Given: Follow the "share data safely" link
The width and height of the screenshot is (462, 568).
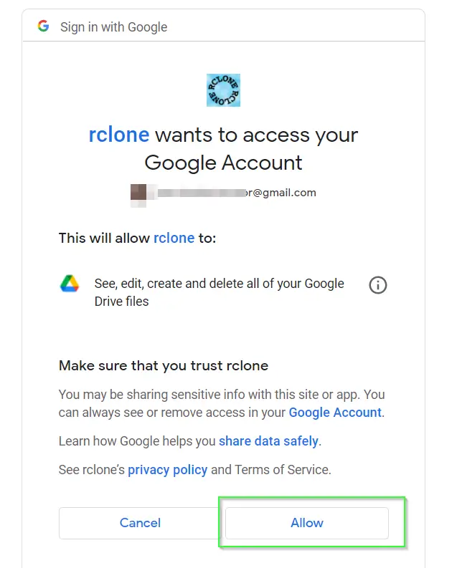Looking at the screenshot, I should (x=268, y=441).
